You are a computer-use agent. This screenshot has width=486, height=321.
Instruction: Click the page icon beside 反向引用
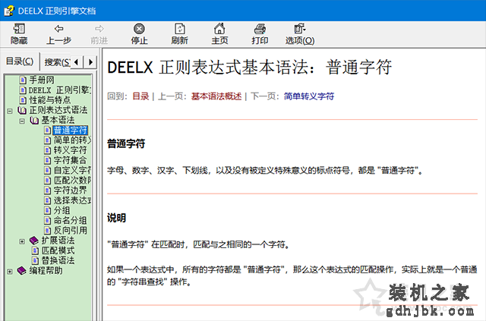(x=47, y=231)
